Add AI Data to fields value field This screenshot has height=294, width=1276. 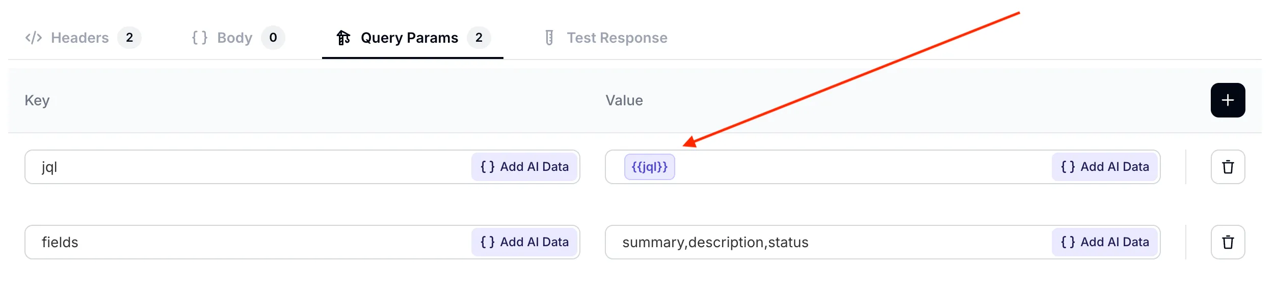(x=1105, y=242)
